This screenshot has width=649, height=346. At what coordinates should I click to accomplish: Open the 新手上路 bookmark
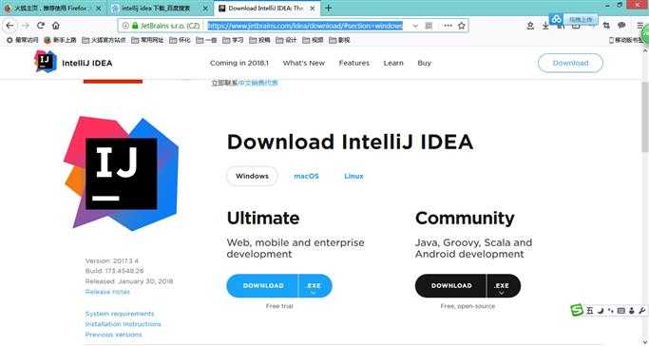61,40
